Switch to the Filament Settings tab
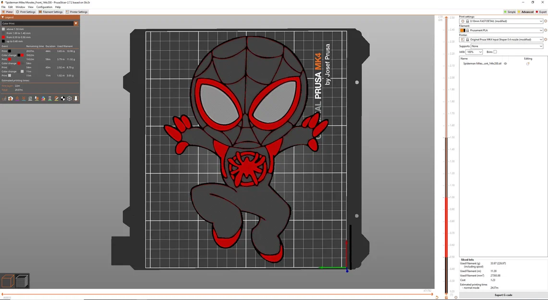The height and width of the screenshot is (300, 548). [x=51, y=12]
